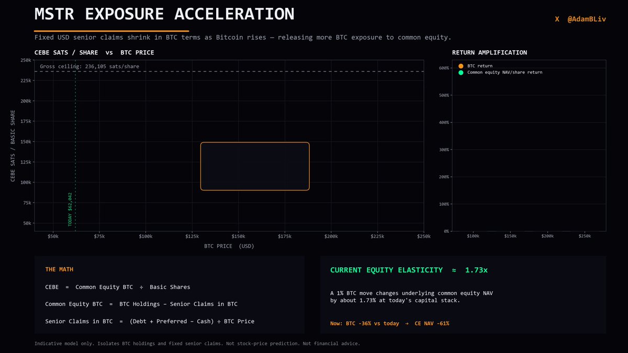
Task: Click the '75k' y-axis tick label
Action: [x=27, y=203]
